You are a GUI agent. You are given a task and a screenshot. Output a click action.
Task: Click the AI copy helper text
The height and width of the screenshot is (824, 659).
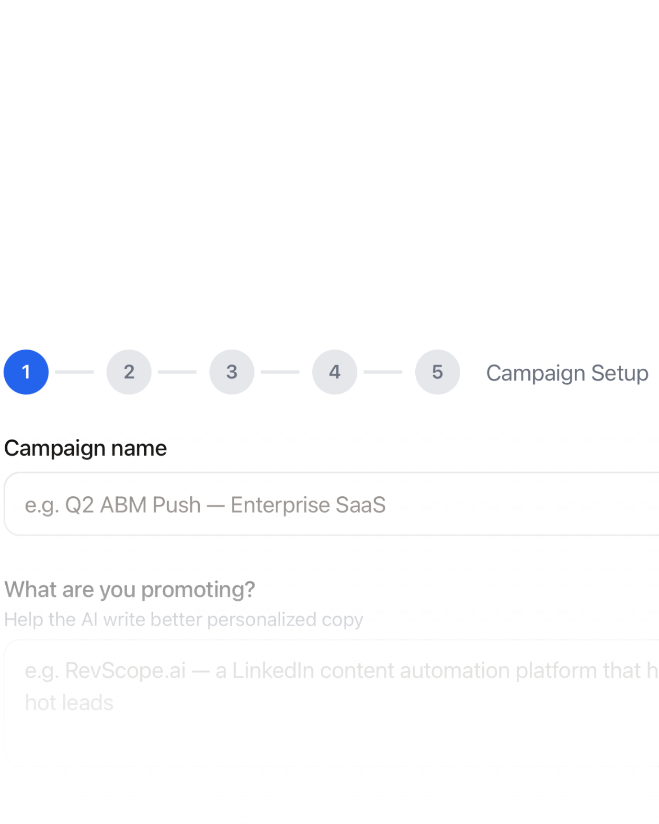click(184, 618)
